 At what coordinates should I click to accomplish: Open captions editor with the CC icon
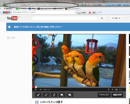[70, 95]
